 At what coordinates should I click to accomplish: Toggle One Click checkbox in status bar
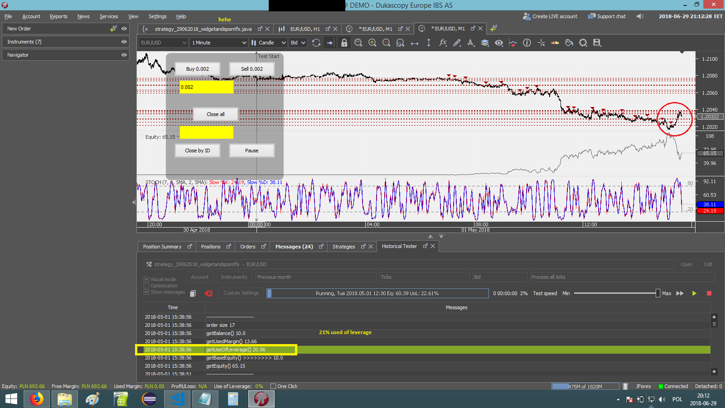273,386
